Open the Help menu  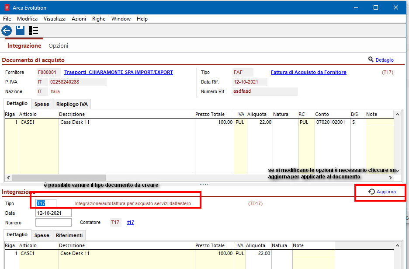(142, 19)
